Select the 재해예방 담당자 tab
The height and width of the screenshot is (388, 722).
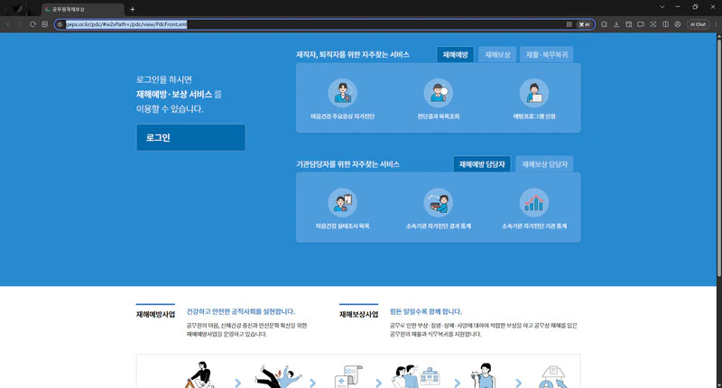[482, 164]
